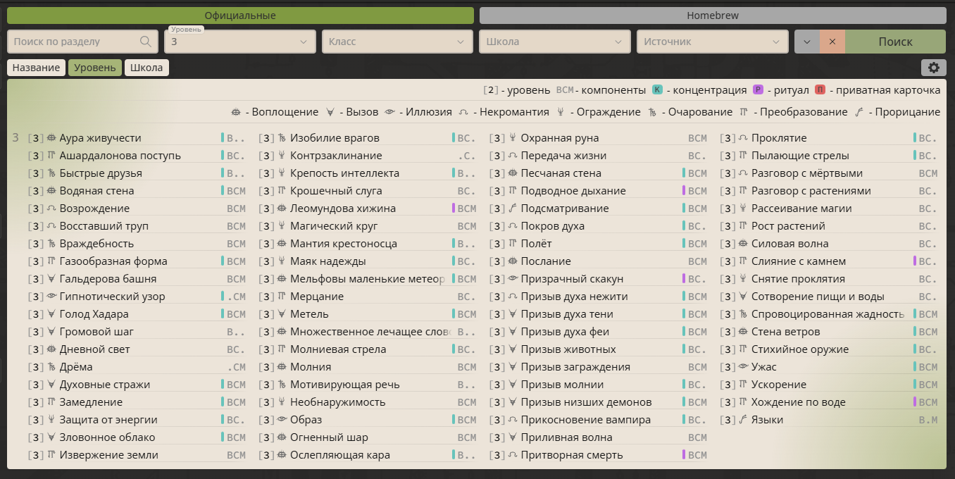This screenshot has height=479, width=955.
Task: Select the Призыв низших демонов row
Action: click(x=599, y=402)
